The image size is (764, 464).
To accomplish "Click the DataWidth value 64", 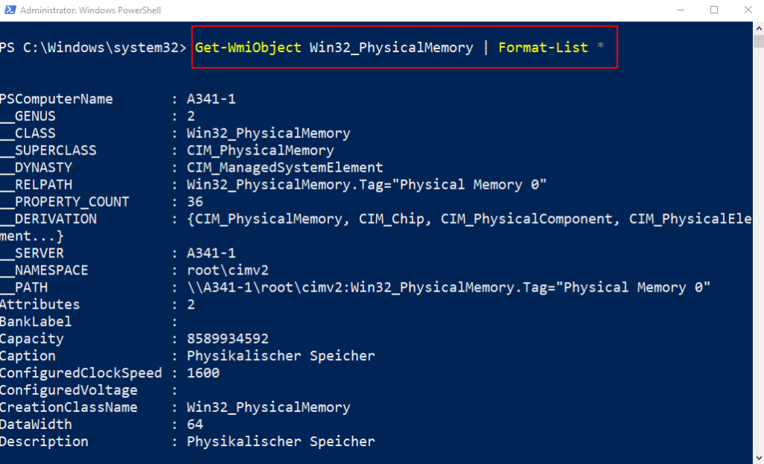I will coord(194,424).
